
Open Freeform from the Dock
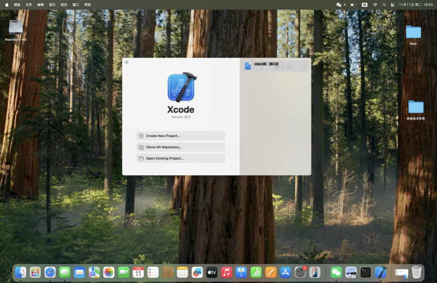point(197,272)
